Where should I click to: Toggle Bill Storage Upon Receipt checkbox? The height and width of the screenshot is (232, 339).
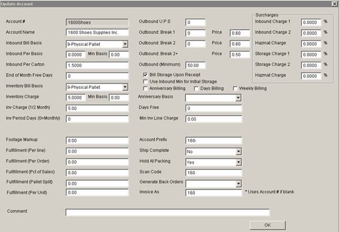click(x=145, y=75)
